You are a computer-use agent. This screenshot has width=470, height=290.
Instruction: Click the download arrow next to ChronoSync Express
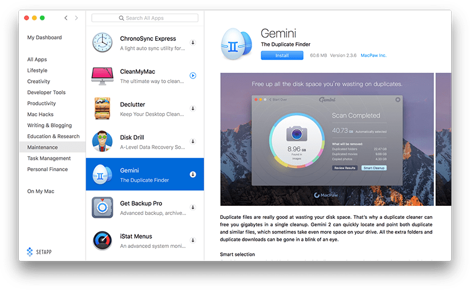[193, 43]
